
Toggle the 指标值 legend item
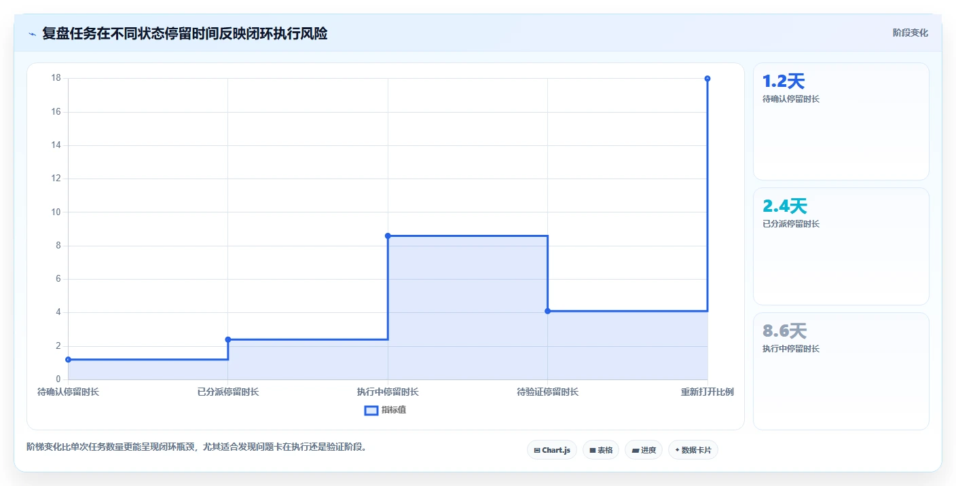385,410
